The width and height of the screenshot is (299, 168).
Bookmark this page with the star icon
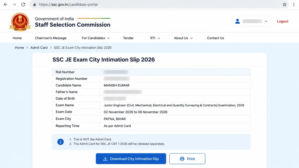(x=284, y=4)
